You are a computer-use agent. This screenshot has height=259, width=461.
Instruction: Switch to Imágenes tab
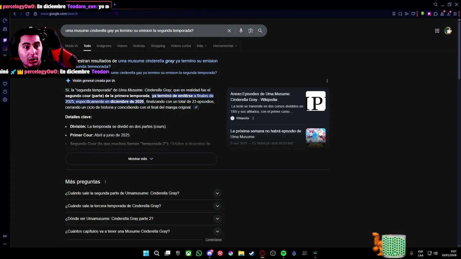[x=104, y=46]
